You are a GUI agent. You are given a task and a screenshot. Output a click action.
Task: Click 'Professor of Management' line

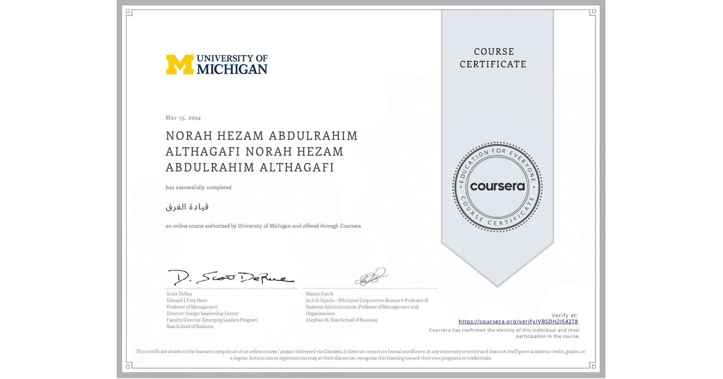tap(192, 307)
